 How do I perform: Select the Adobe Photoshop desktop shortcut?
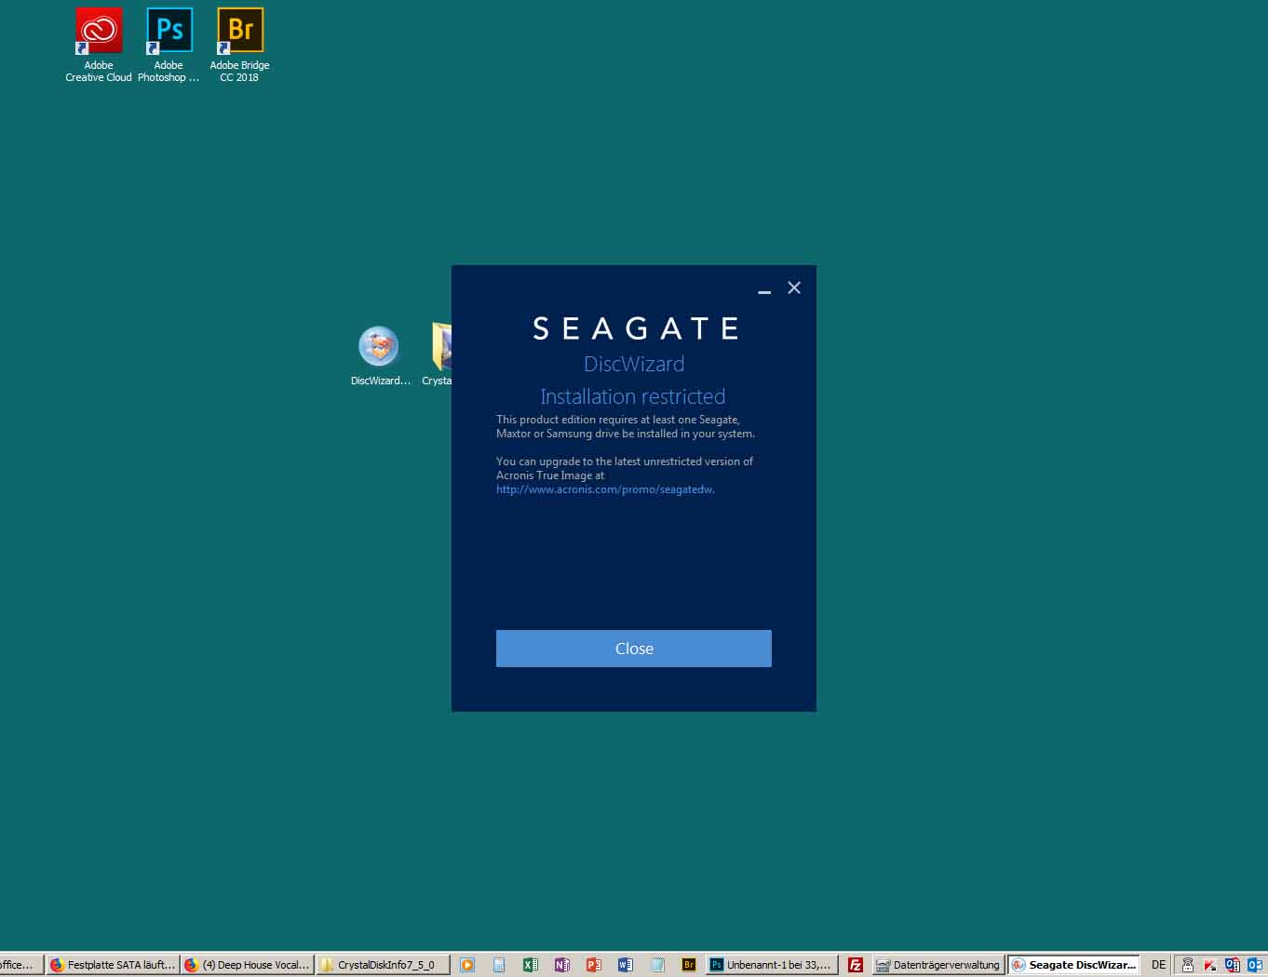click(169, 46)
